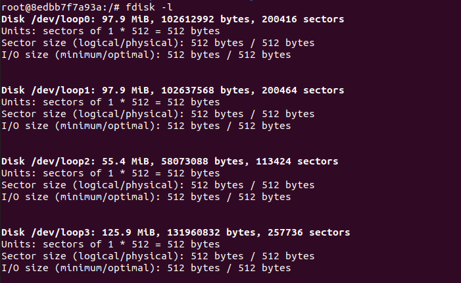Click the Units line under loop0
Image resolution: width=461 pixels, height=283 pixels.
click(110, 31)
